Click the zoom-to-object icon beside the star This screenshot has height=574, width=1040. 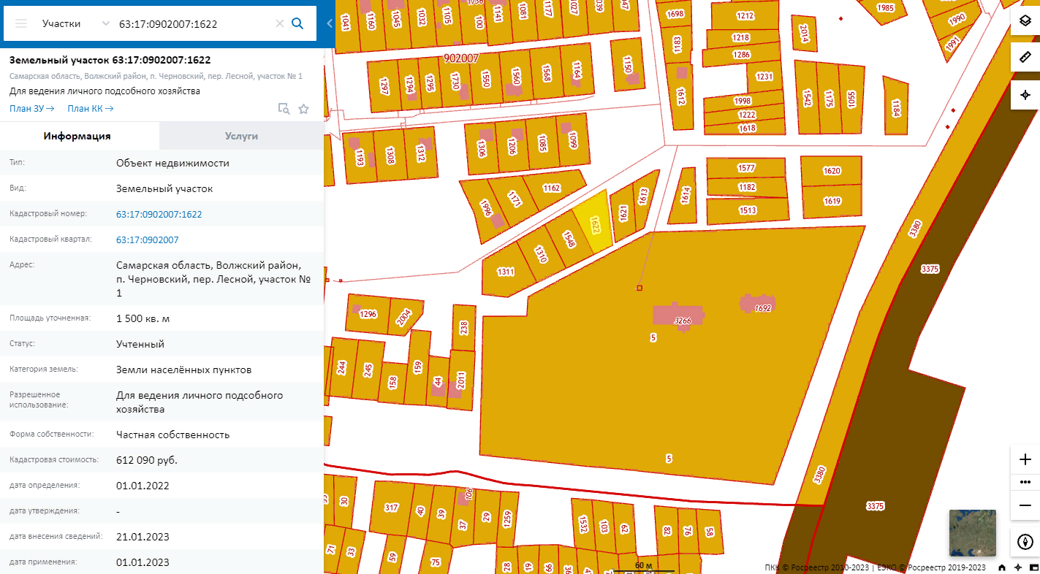tap(284, 109)
